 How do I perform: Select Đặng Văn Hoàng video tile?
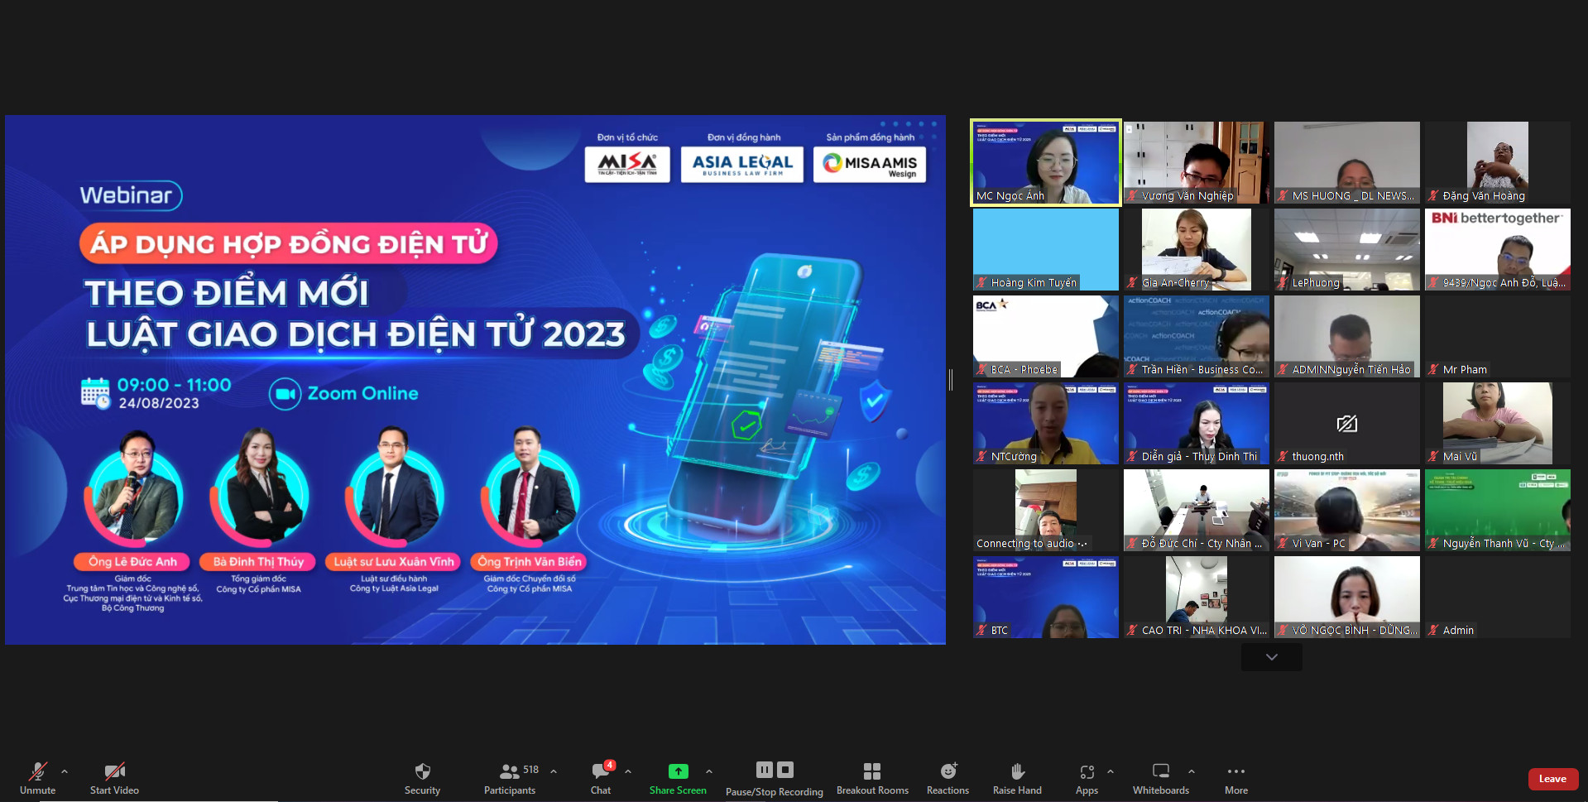pyautogui.click(x=1498, y=162)
